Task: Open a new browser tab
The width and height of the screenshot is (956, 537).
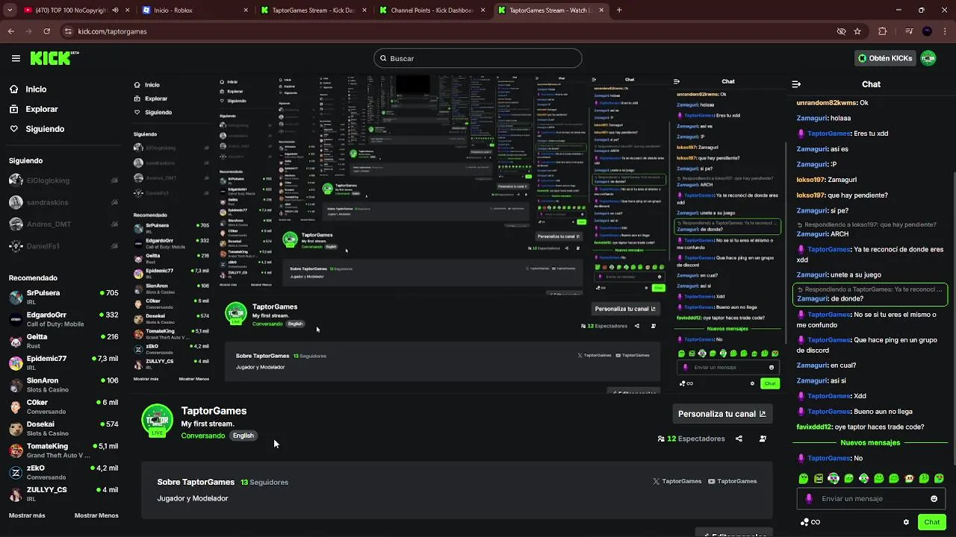Action: click(x=619, y=10)
